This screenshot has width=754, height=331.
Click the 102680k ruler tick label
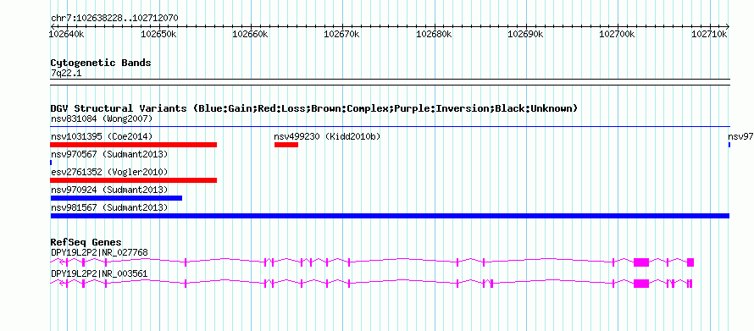coord(434,35)
